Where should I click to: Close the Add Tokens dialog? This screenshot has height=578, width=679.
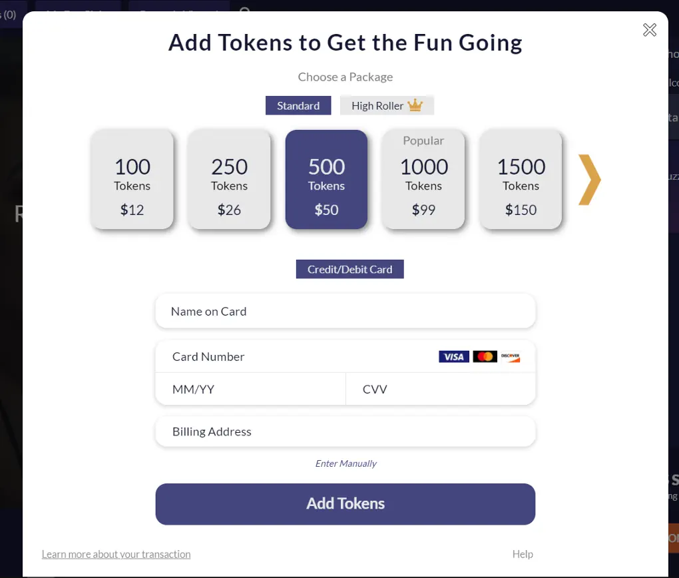click(x=650, y=30)
